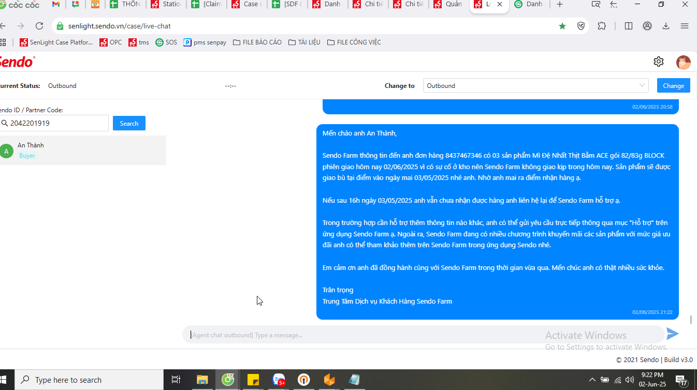
Task: Open the browser extensions puzzle icon
Action: (x=602, y=26)
